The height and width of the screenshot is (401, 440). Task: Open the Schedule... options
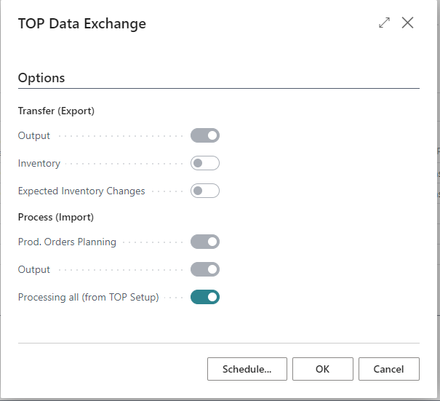click(x=247, y=369)
